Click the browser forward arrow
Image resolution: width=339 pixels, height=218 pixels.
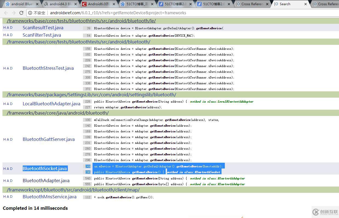(14, 13)
